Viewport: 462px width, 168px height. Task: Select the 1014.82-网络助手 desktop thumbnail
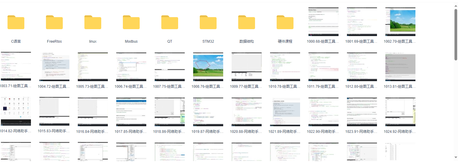pyautogui.click(x=16, y=111)
